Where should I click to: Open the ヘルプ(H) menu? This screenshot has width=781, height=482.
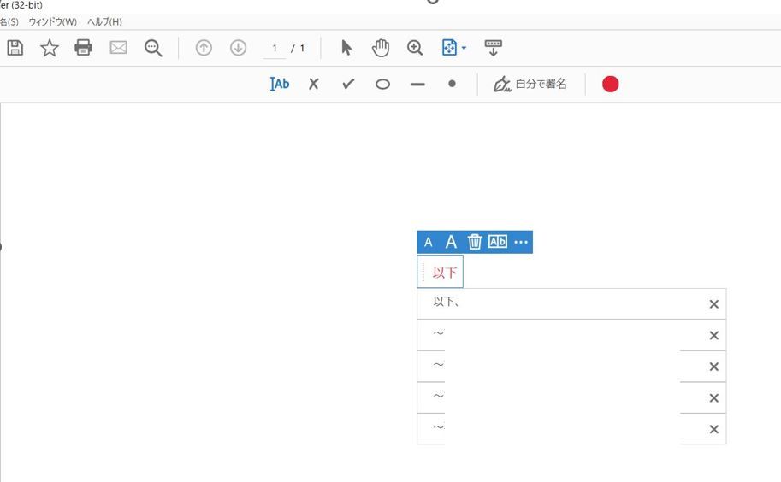pos(104,22)
